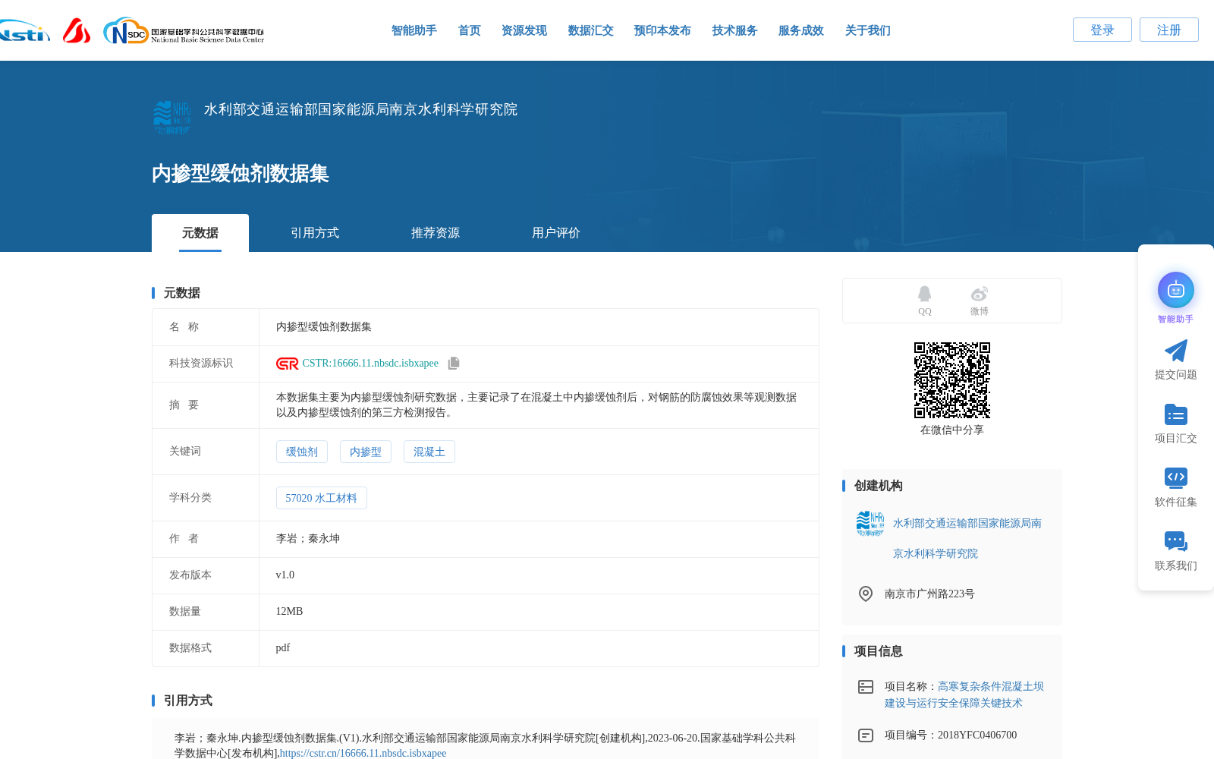Open the 高寒复杂条件混凝土坝 project link
Screen dimensions: 1214x759
(964, 694)
